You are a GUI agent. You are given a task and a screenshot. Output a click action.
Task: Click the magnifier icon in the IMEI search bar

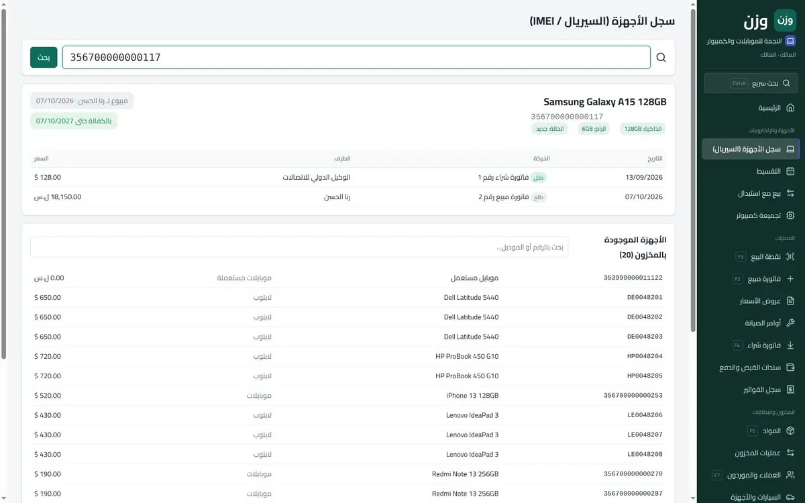tap(661, 58)
